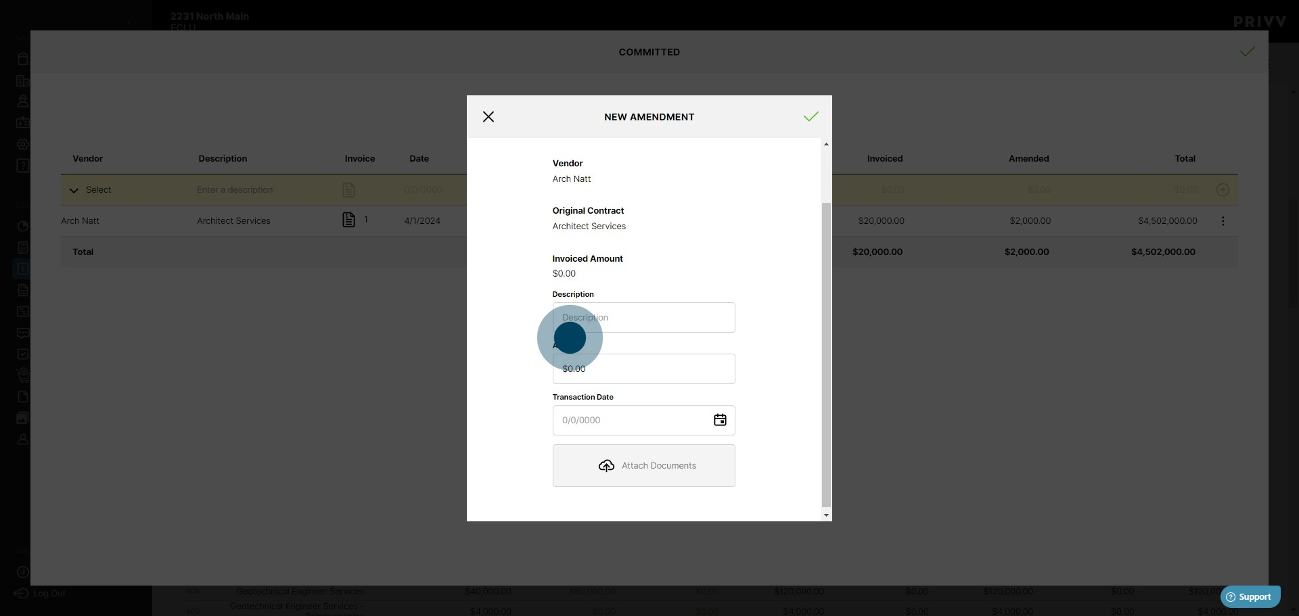Open the Support chat button
Screen dimensions: 1299x616
1250,596
